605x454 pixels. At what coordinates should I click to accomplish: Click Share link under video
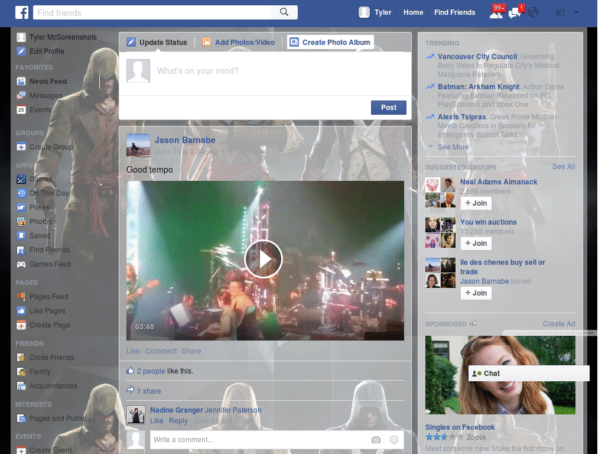[191, 351]
